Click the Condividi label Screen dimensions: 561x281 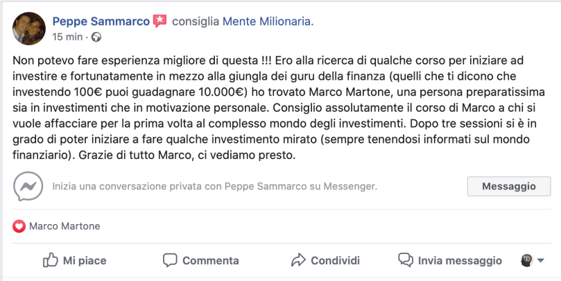click(335, 261)
